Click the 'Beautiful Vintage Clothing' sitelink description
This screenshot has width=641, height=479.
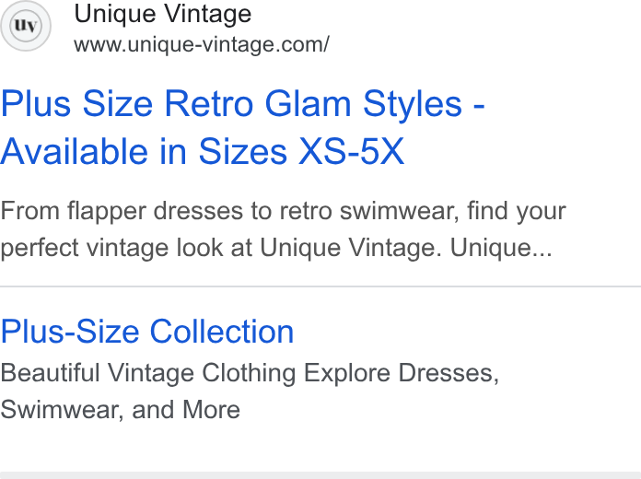(x=250, y=373)
